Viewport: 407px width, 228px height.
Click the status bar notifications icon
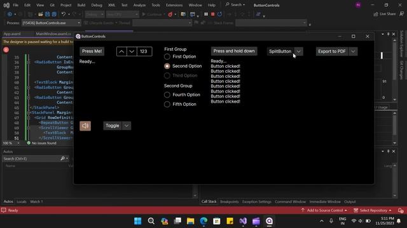(x=401, y=210)
